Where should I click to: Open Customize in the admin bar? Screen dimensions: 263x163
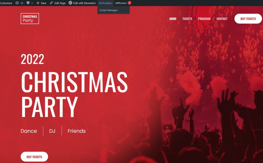point(6,3)
